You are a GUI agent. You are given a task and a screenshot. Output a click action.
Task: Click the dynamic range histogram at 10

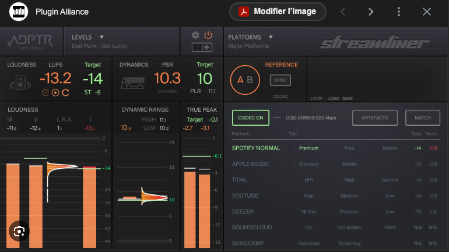[x=154, y=197]
